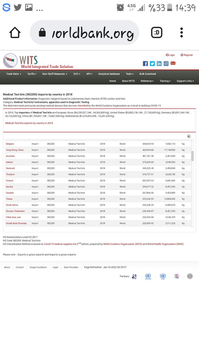The width and height of the screenshot is (199, 355).
Task: Expand the Training menu
Action: [165, 81]
